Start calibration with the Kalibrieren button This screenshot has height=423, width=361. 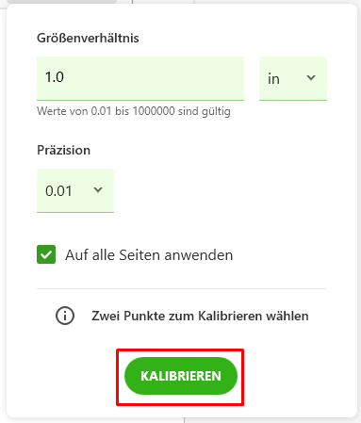[181, 376]
